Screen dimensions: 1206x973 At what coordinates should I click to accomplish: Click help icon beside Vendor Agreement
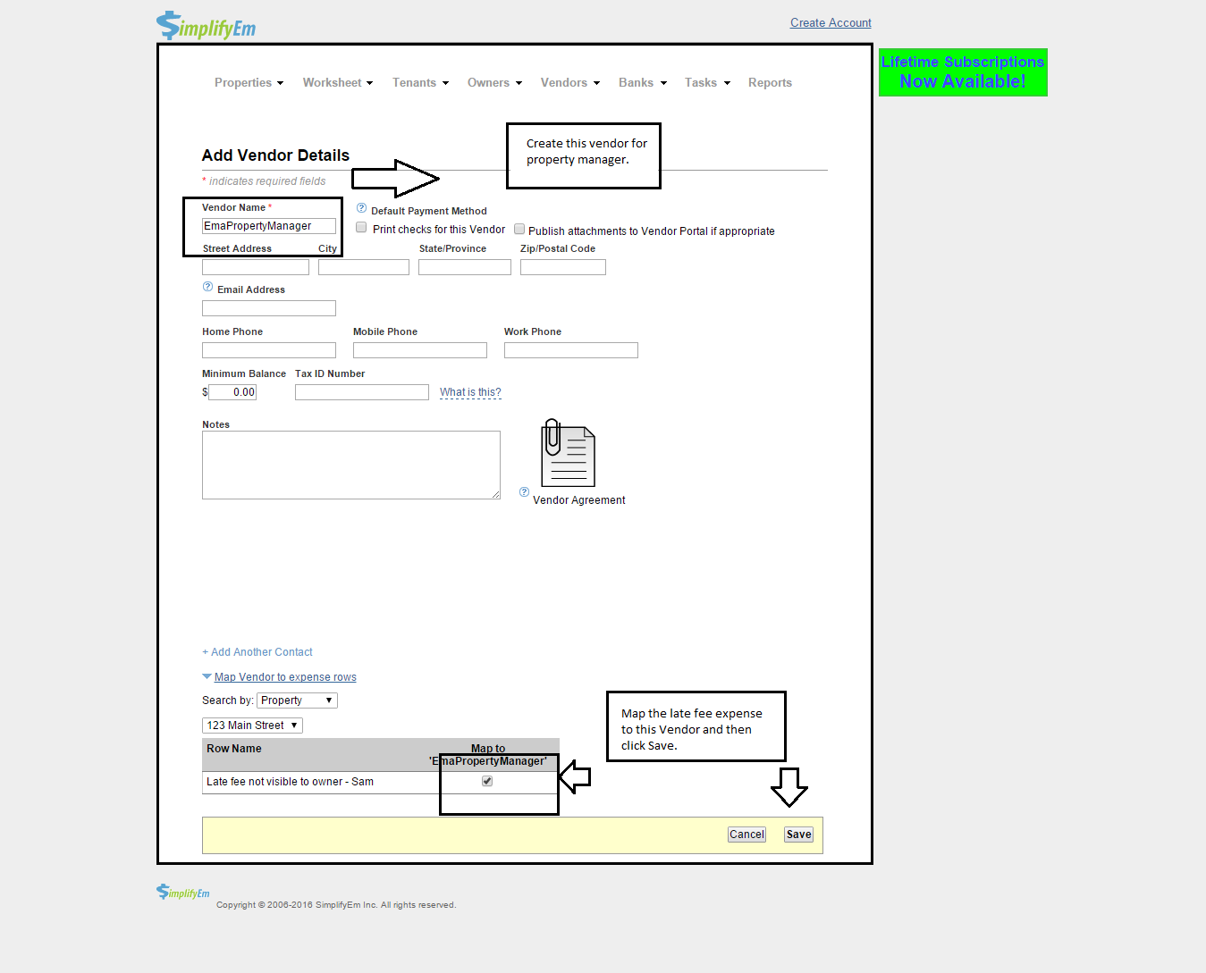[524, 491]
